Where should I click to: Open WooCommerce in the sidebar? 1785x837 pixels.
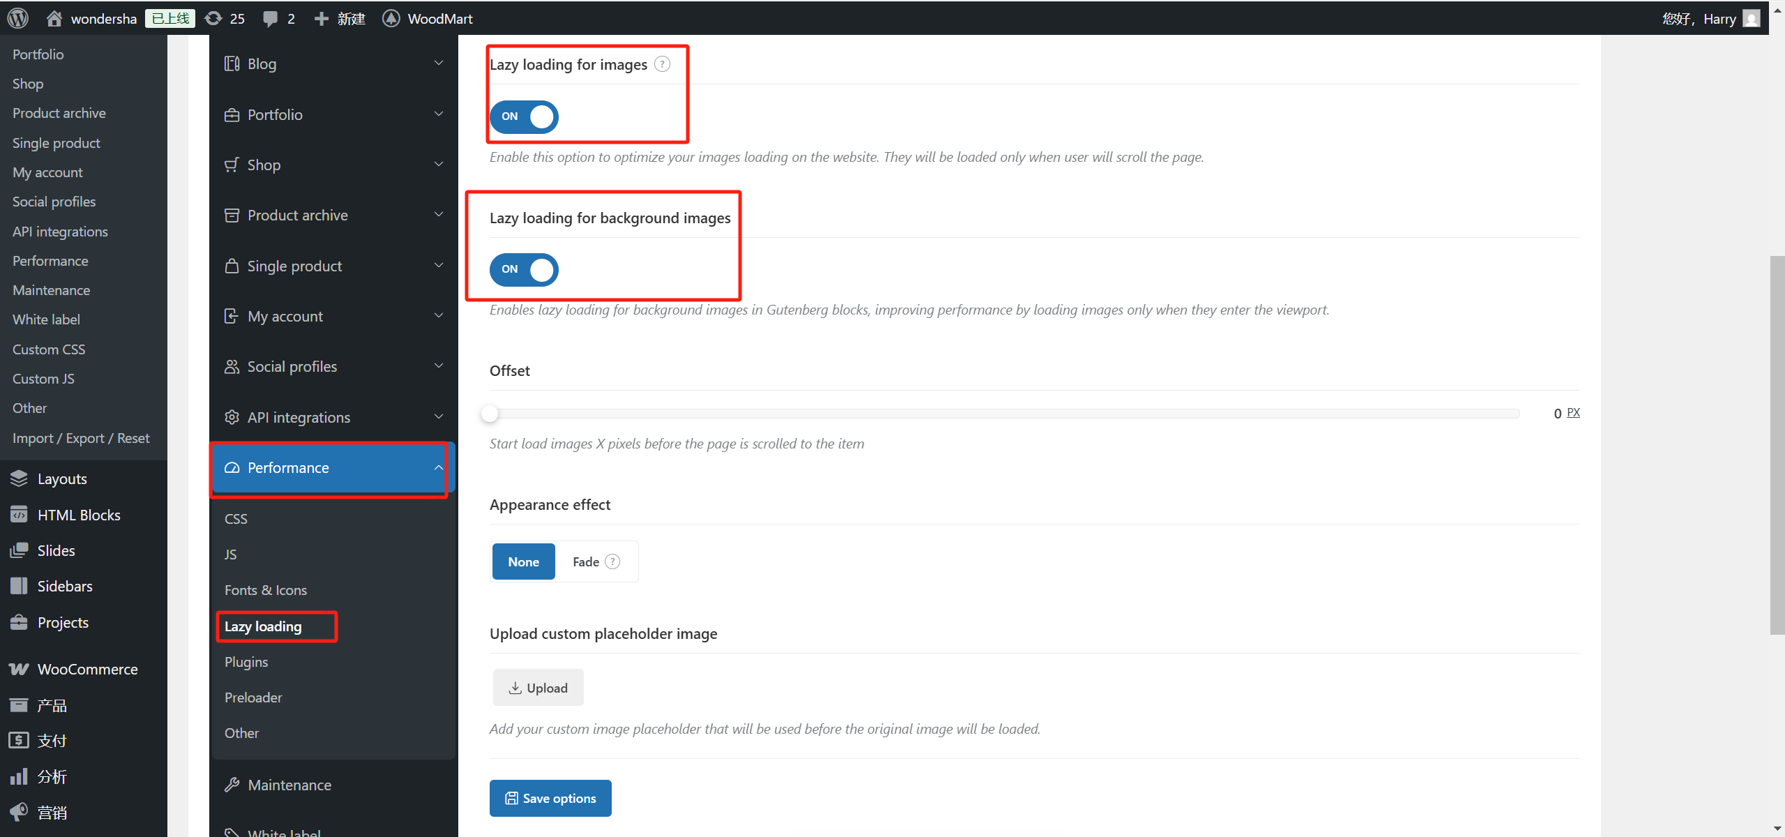[x=87, y=669]
